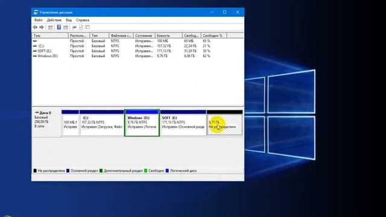Click the view settings toolbar icon
Image resolution: width=386 pixels, height=217 pixels.
(87, 27)
